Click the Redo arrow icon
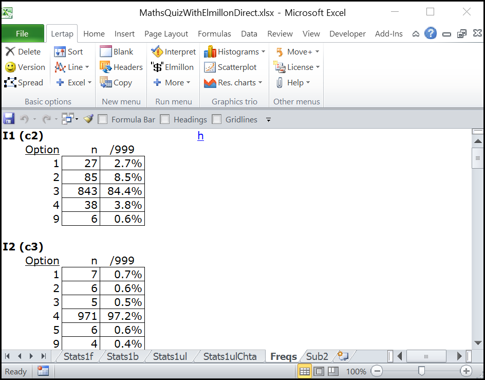Viewport: 485px width, 380px height. [x=46, y=119]
